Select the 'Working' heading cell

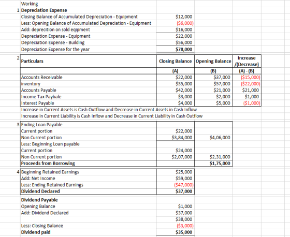tap(30, 4)
